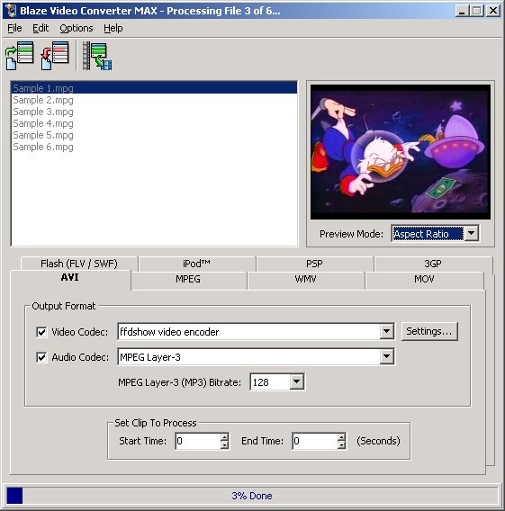The width and height of the screenshot is (505, 511).
Task: Switch to the MPEG tab
Action: pos(188,279)
